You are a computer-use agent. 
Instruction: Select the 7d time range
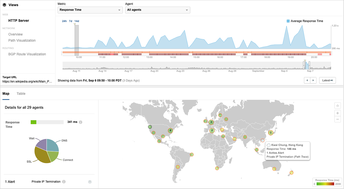click(71, 21)
